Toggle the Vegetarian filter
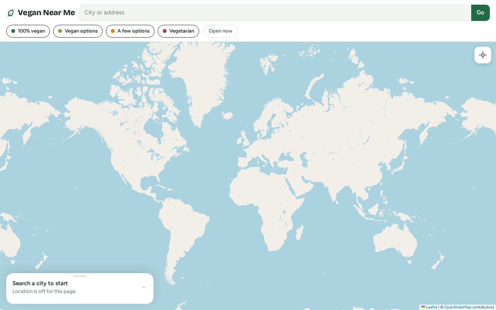 [x=178, y=31]
